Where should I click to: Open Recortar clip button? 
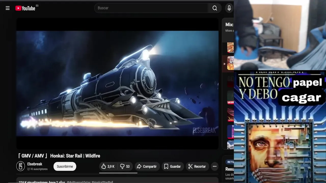197,166
